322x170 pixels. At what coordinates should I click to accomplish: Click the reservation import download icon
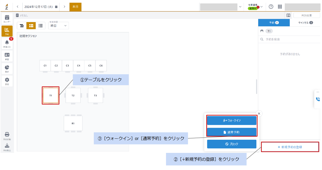pyautogui.click(x=7, y=147)
